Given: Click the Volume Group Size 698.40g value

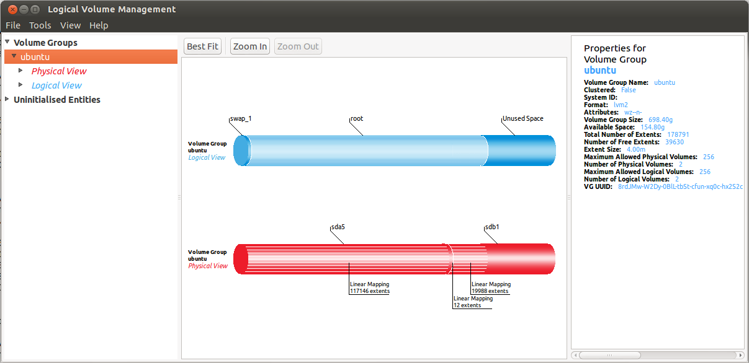Looking at the screenshot, I should 661,120.
